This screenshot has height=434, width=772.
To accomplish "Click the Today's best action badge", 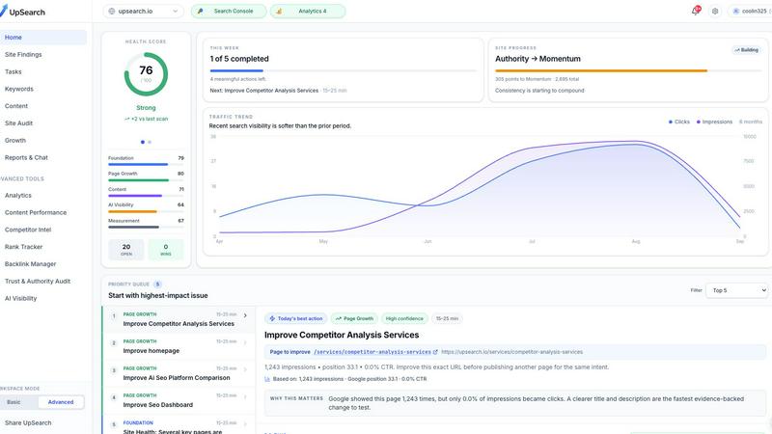I will (x=296, y=318).
